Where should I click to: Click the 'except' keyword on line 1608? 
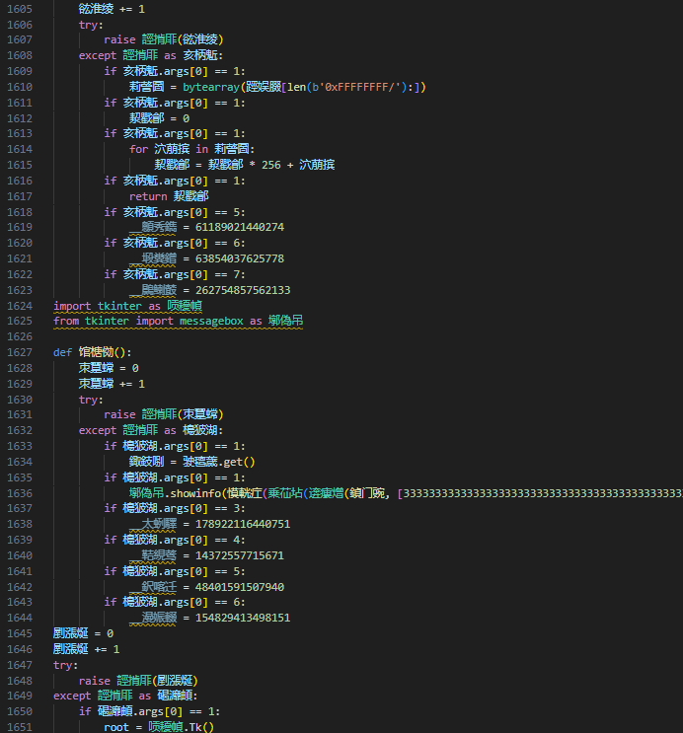(x=98, y=55)
